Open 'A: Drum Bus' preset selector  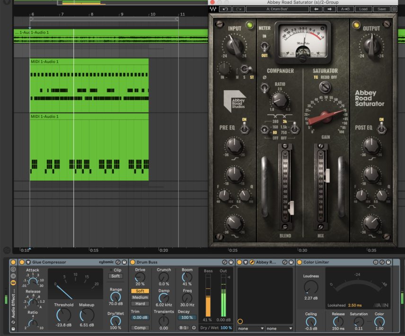coord(277,9)
